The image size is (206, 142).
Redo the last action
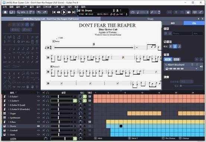coord(45,12)
